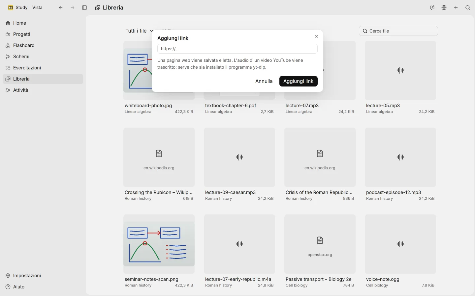Click the lecture-07.mp3 file name
475x296 pixels.
302,106
